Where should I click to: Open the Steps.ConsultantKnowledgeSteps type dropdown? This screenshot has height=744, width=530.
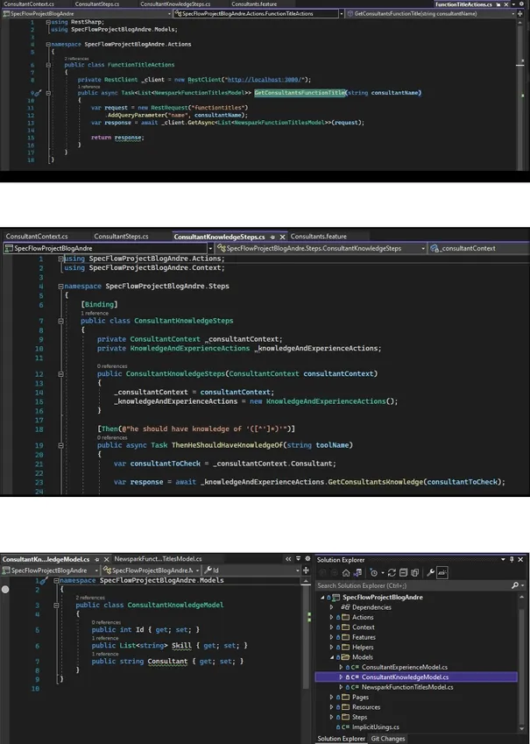click(x=423, y=248)
